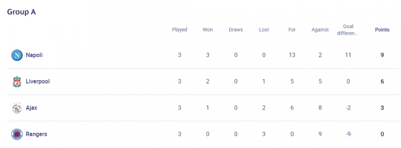
Task: Click the bold Points column header
Action: click(x=382, y=30)
